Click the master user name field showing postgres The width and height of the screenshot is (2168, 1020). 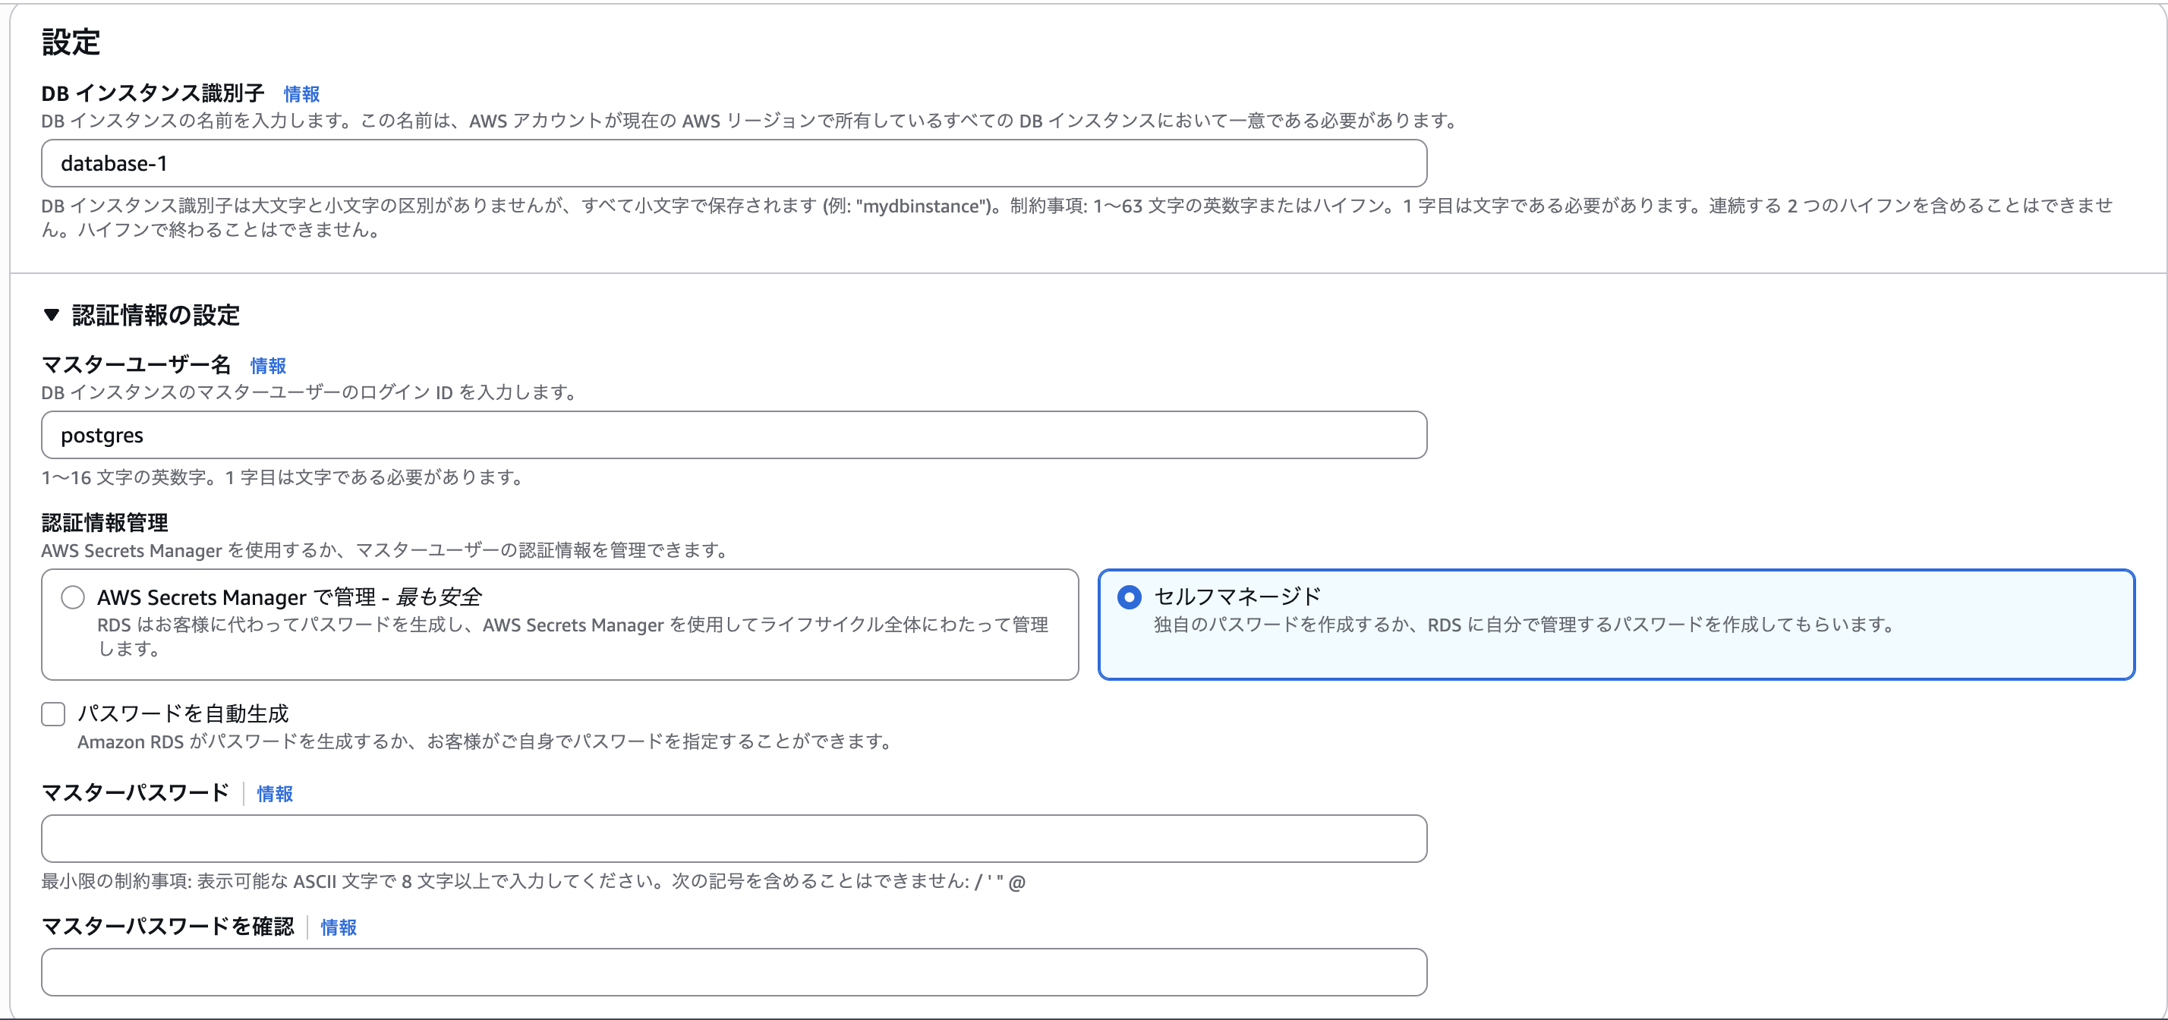(x=733, y=435)
